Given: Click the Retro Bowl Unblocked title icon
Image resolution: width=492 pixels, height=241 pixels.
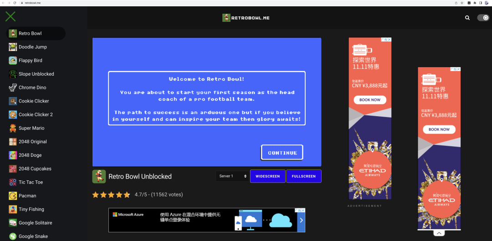Looking at the screenshot, I should [x=99, y=176].
